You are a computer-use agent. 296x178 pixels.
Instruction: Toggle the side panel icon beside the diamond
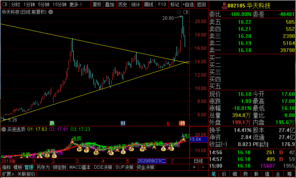click(x=186, y=12)
